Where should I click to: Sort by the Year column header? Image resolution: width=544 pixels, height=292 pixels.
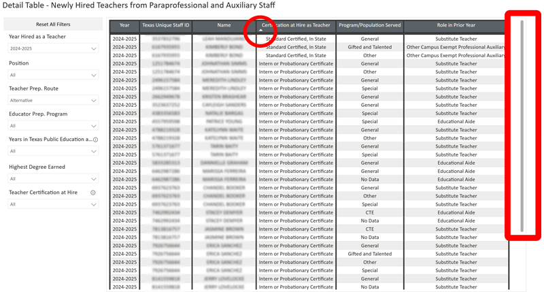pyautogui.click(x=124, y=25)
